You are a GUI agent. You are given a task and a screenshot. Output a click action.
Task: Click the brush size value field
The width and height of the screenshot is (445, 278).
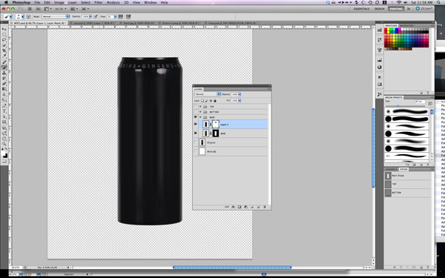pos(420,102)
